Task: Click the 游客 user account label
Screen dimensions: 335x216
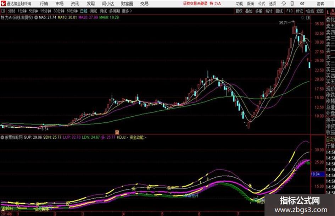Action: click(x=320, y=4)
